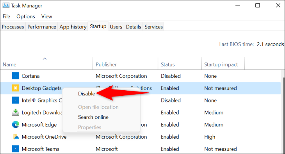This screenshot has width=285, height=154.
Task: Click the Microsoft Edge icon
Action: [x=16, y=125]
